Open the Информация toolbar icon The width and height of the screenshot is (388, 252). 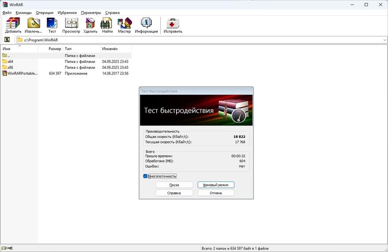pyautogui.click(x=146, y=25)
